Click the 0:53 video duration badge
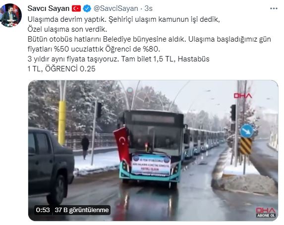Viewport: 284px width, 225px height. pyautogui.click(x=43, y=210)
